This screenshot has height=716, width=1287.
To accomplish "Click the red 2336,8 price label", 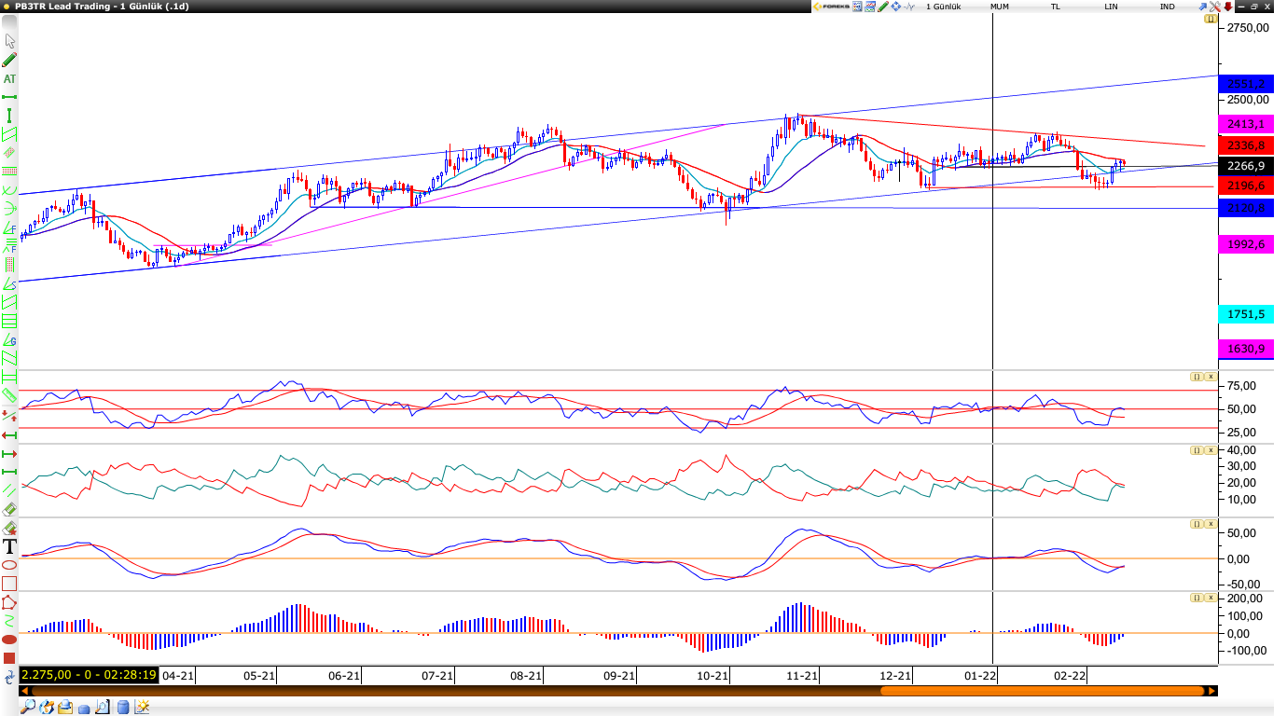I will click(x=1246, y=145).
